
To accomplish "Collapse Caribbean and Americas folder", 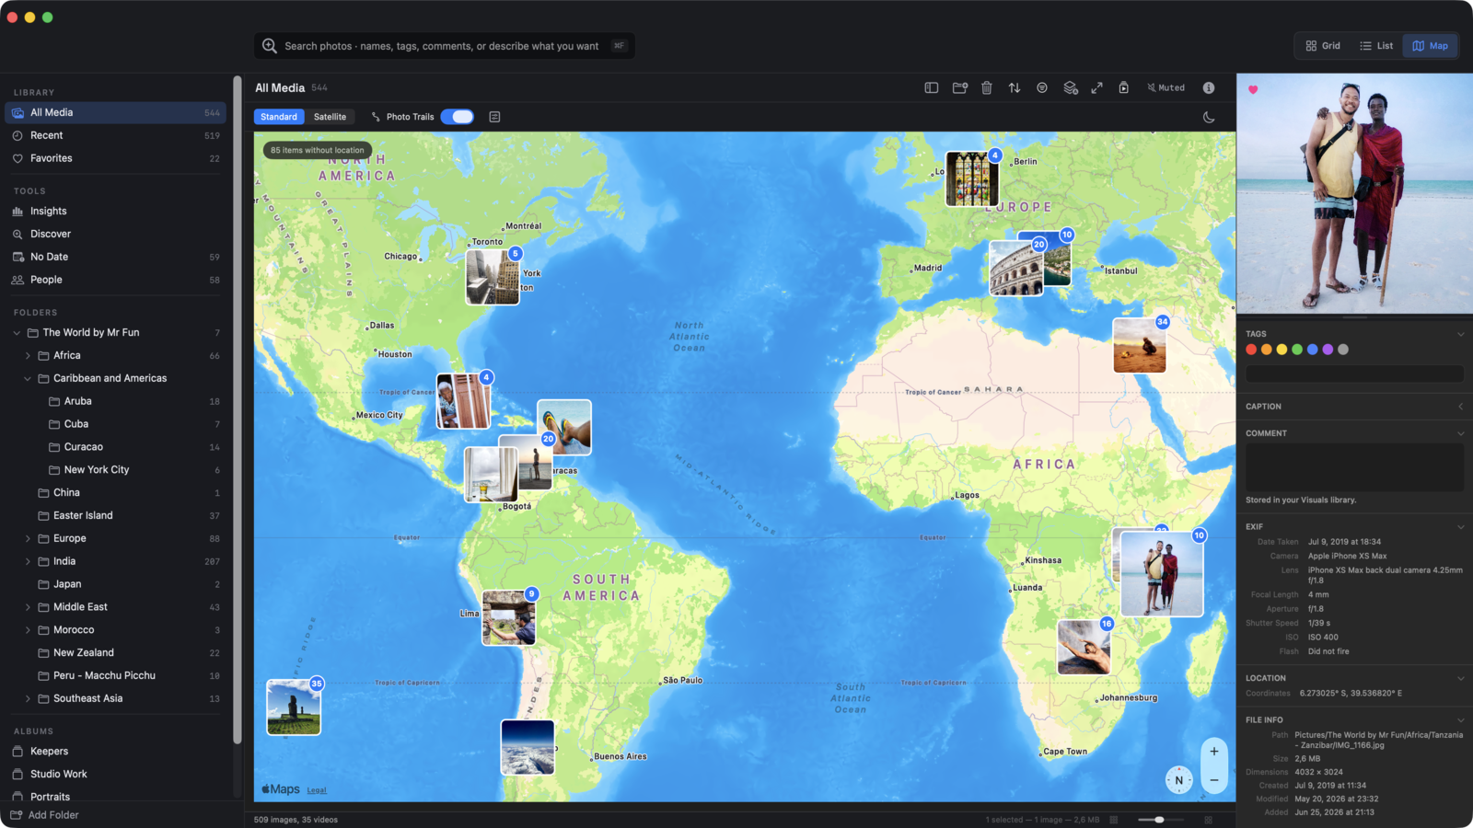I will (28, 378).
